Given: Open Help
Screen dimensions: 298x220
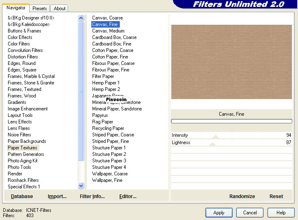Looking at the screenshot, I should pyautogui.click(x=281, y=213).
